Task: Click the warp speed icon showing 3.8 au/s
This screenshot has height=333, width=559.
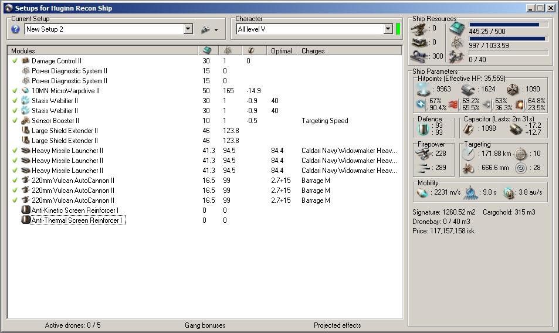Action: click(x=509, y=193)
